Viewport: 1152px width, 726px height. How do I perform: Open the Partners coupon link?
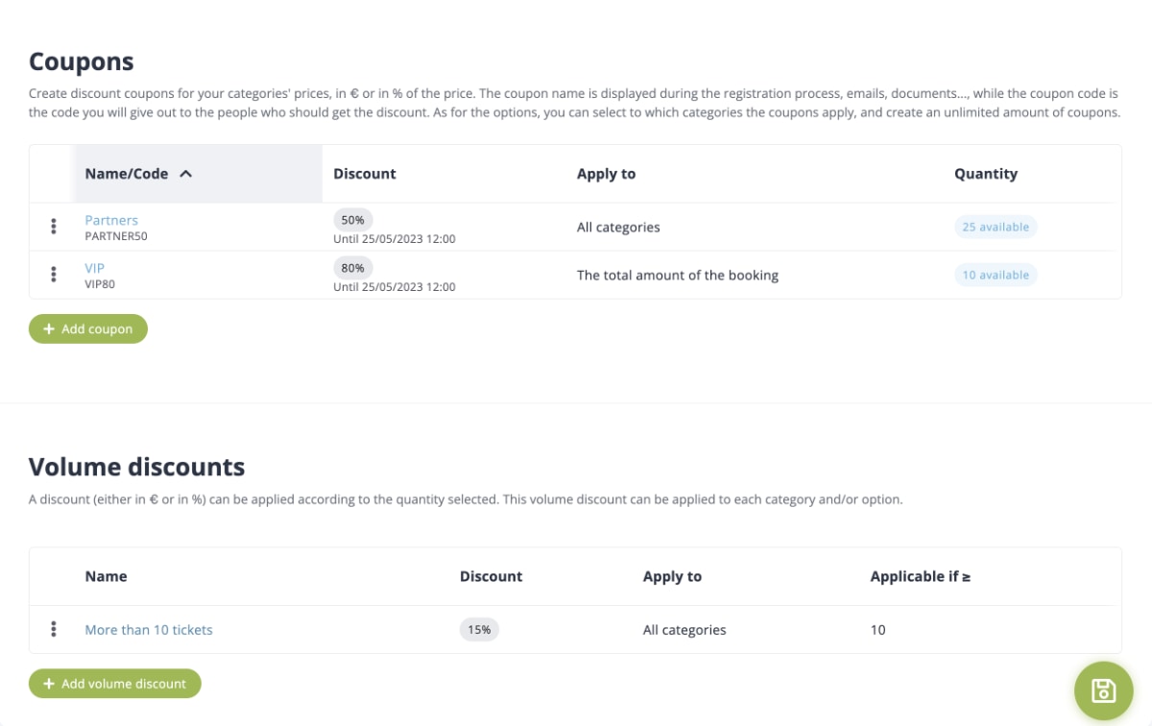click(x=111, y=220)
